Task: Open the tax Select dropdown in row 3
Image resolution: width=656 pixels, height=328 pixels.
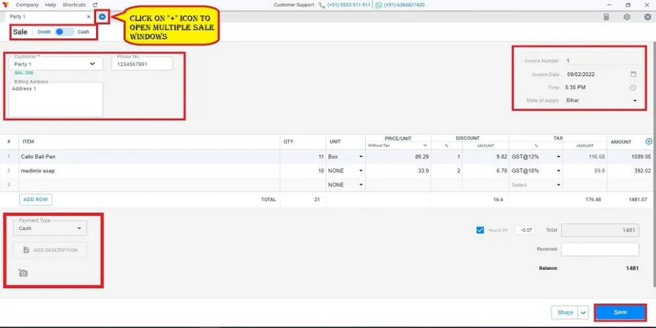Action: (535, 184)
